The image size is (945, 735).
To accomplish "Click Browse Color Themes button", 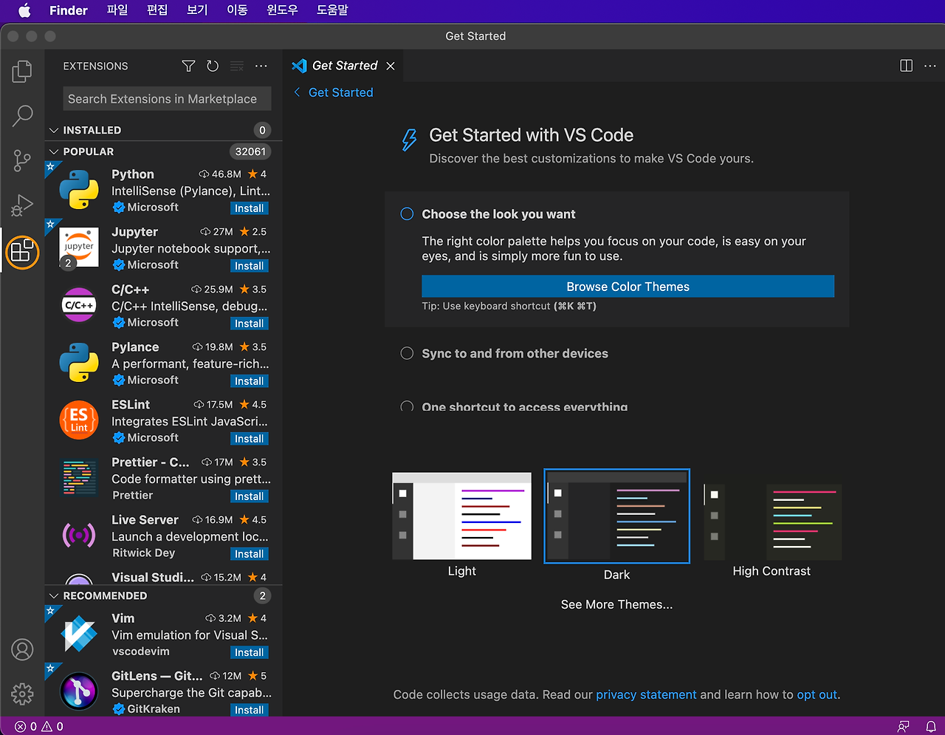I will click(628, 287).
